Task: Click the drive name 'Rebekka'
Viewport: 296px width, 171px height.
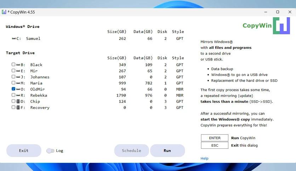Action: click(x=39, y=95)
